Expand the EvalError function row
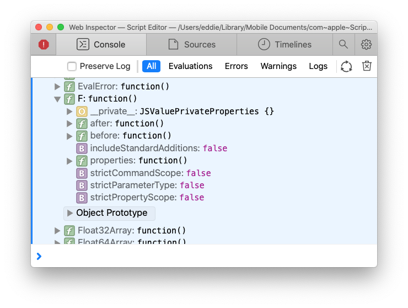This screenshot has width=408, height=308. (x=57, y=87)
